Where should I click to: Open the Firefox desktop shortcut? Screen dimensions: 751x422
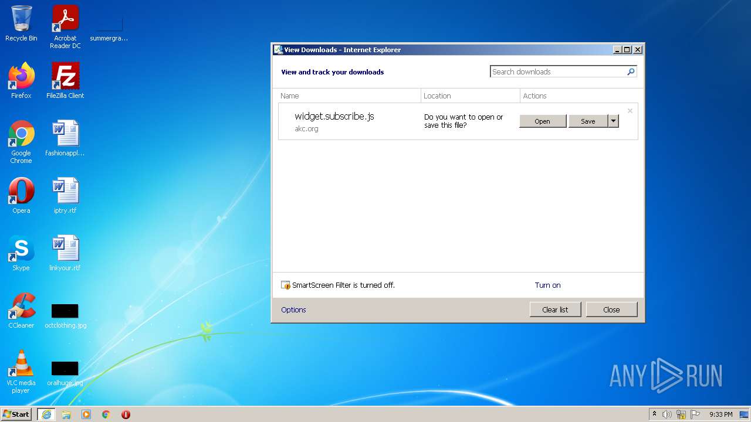[21, 81]
